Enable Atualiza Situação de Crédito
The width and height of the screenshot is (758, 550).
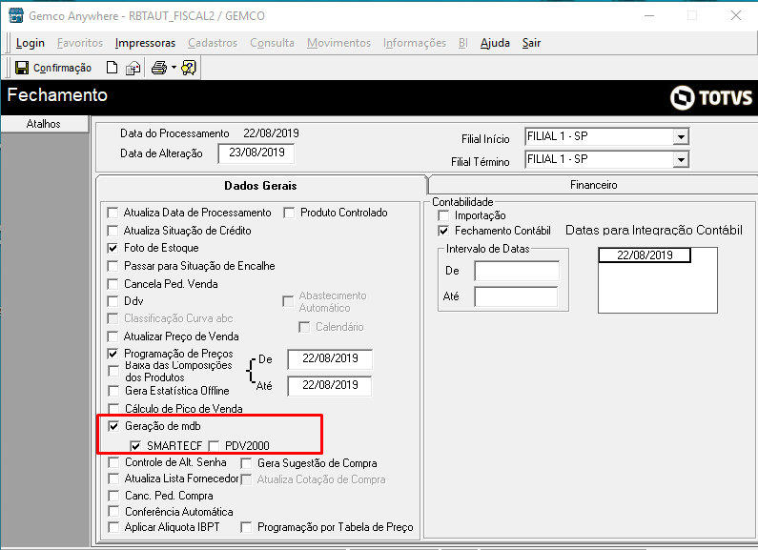(113, 231)
